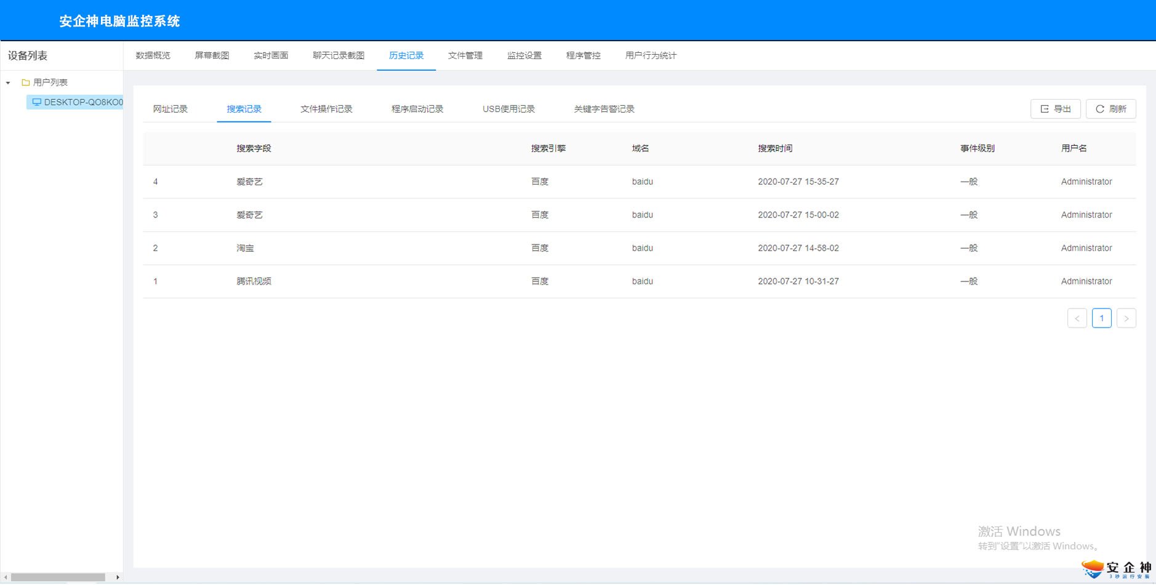This screenshot has width=1156, height=585.
Task: Click the 设备列表 sidebar heading
Action: pyautogui.click(x=28, y=55)
